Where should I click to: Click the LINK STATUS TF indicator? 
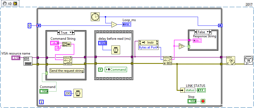click(201, 90)
